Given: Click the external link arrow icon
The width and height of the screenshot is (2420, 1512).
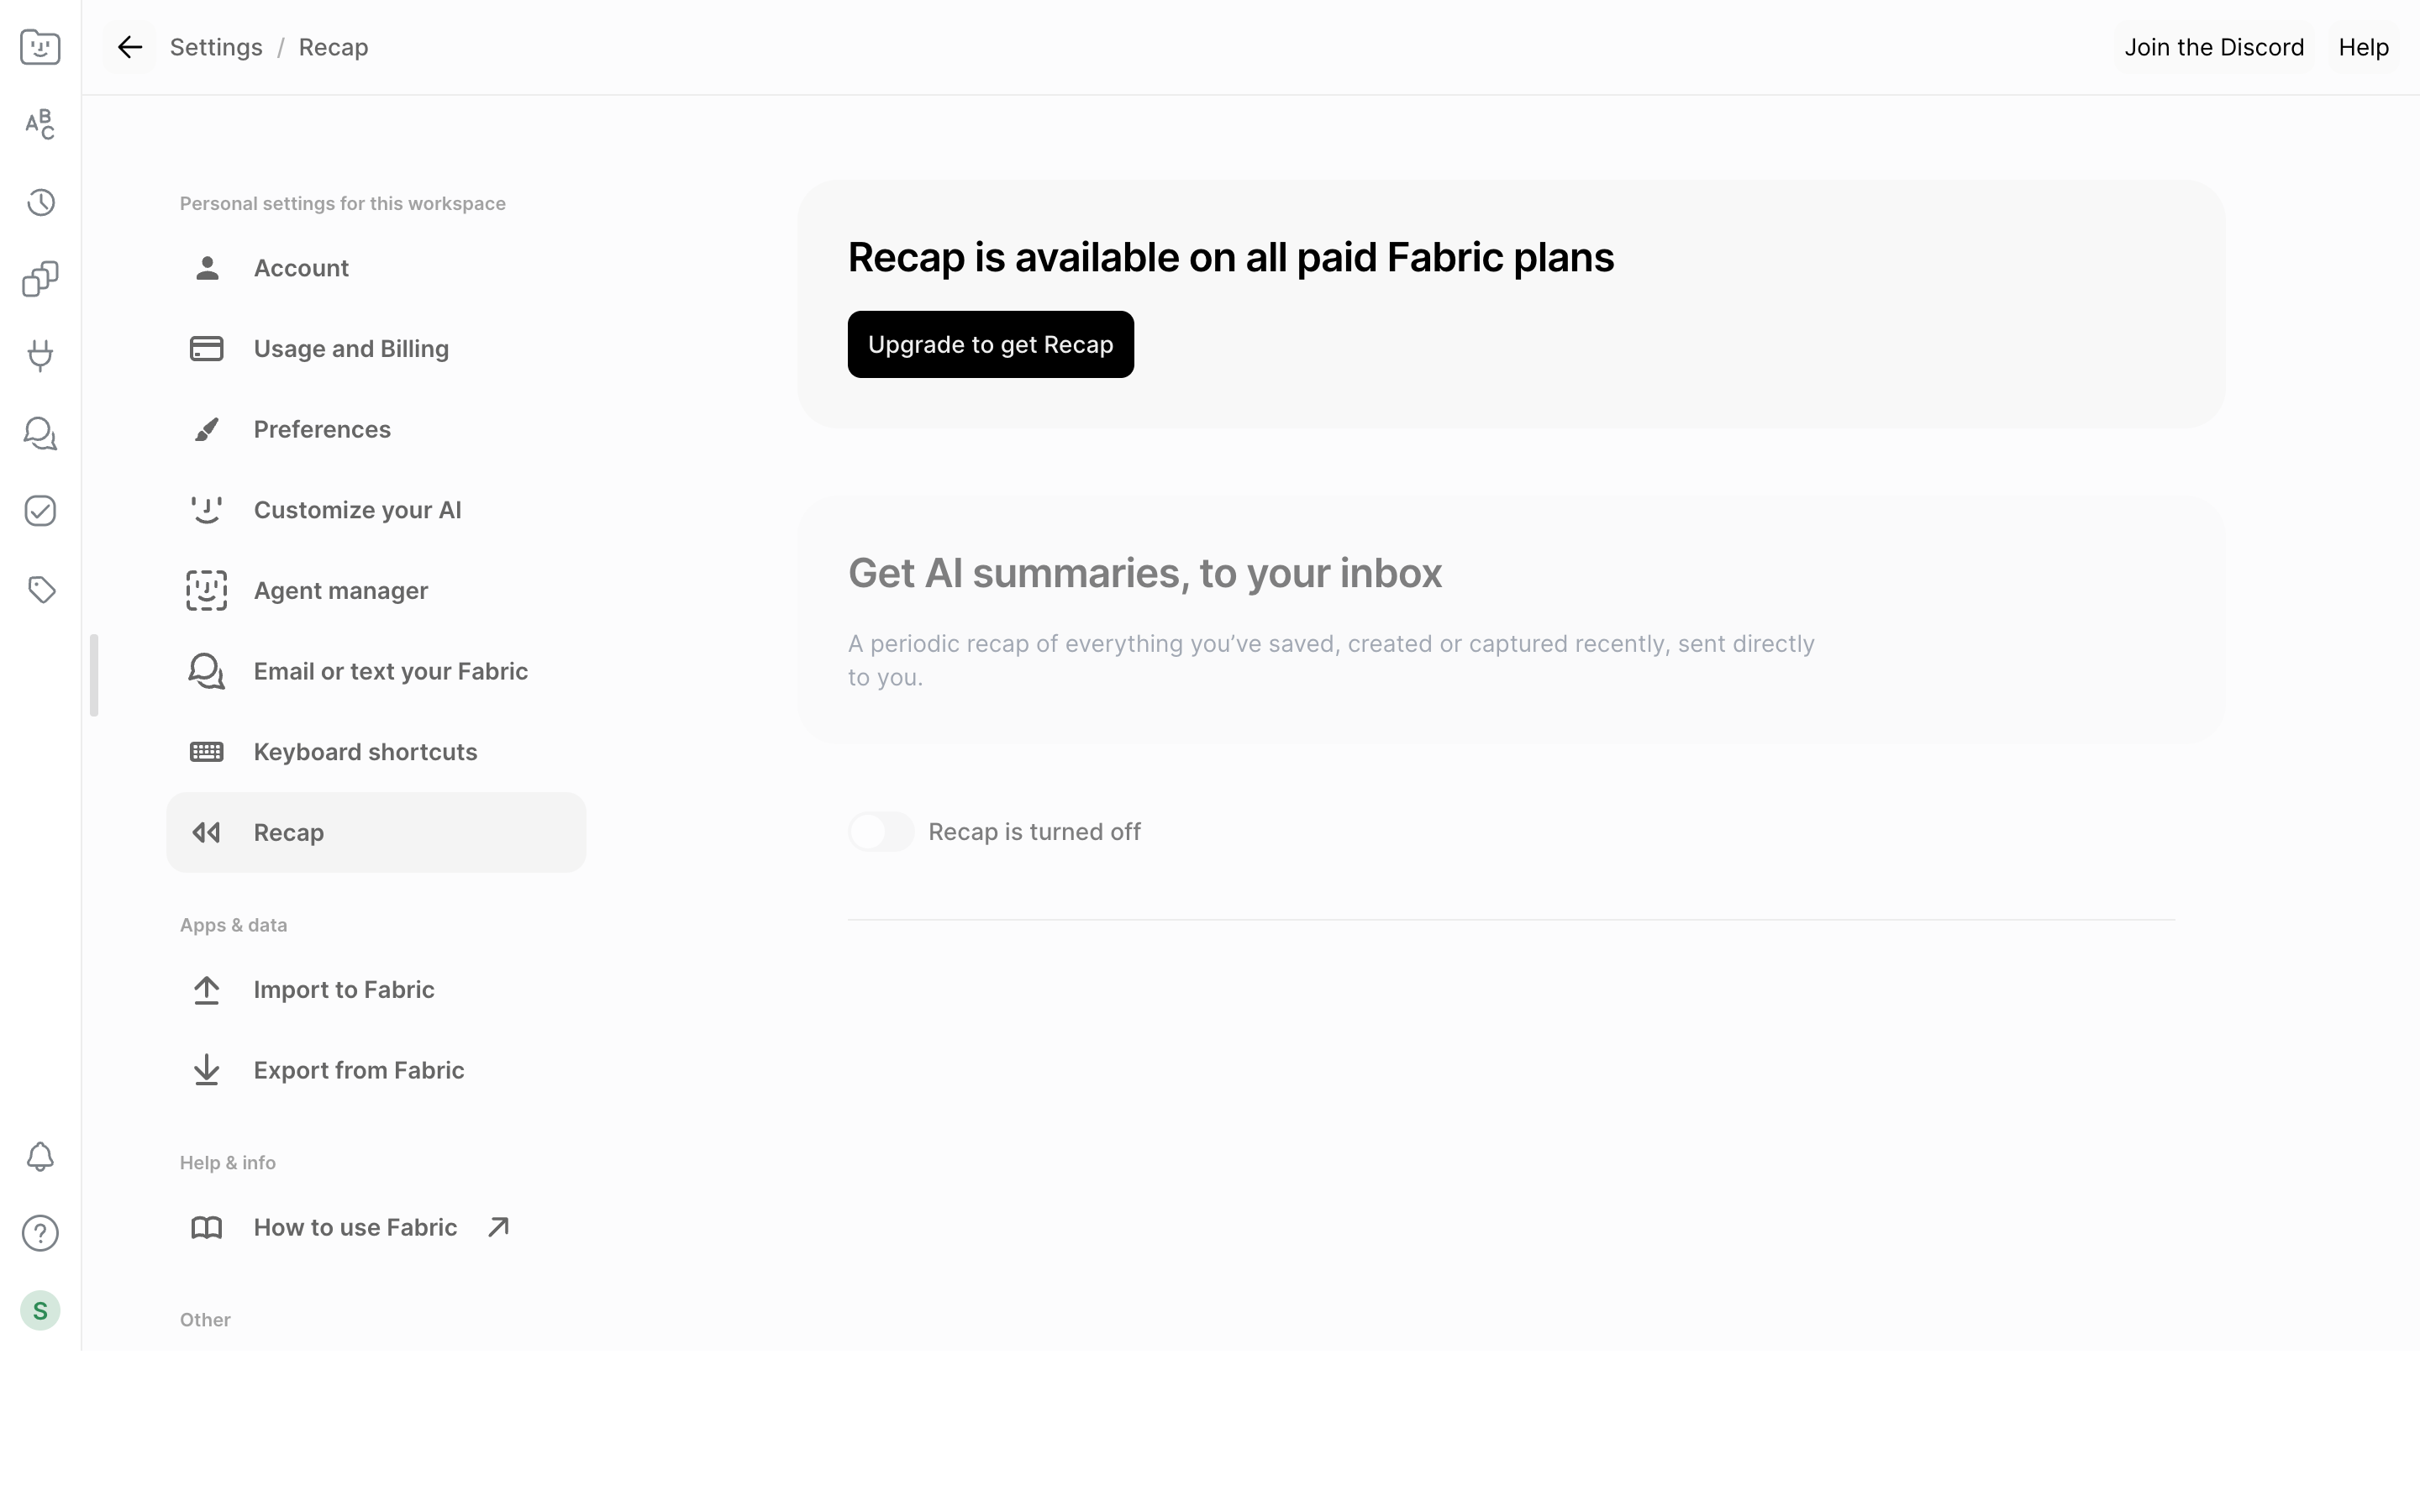Looking at the screenshot, I should [x=498, y=1227].
